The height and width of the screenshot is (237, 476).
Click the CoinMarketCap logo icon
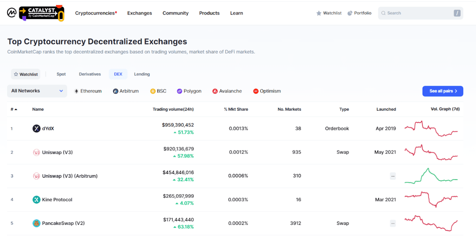point(12,13)
